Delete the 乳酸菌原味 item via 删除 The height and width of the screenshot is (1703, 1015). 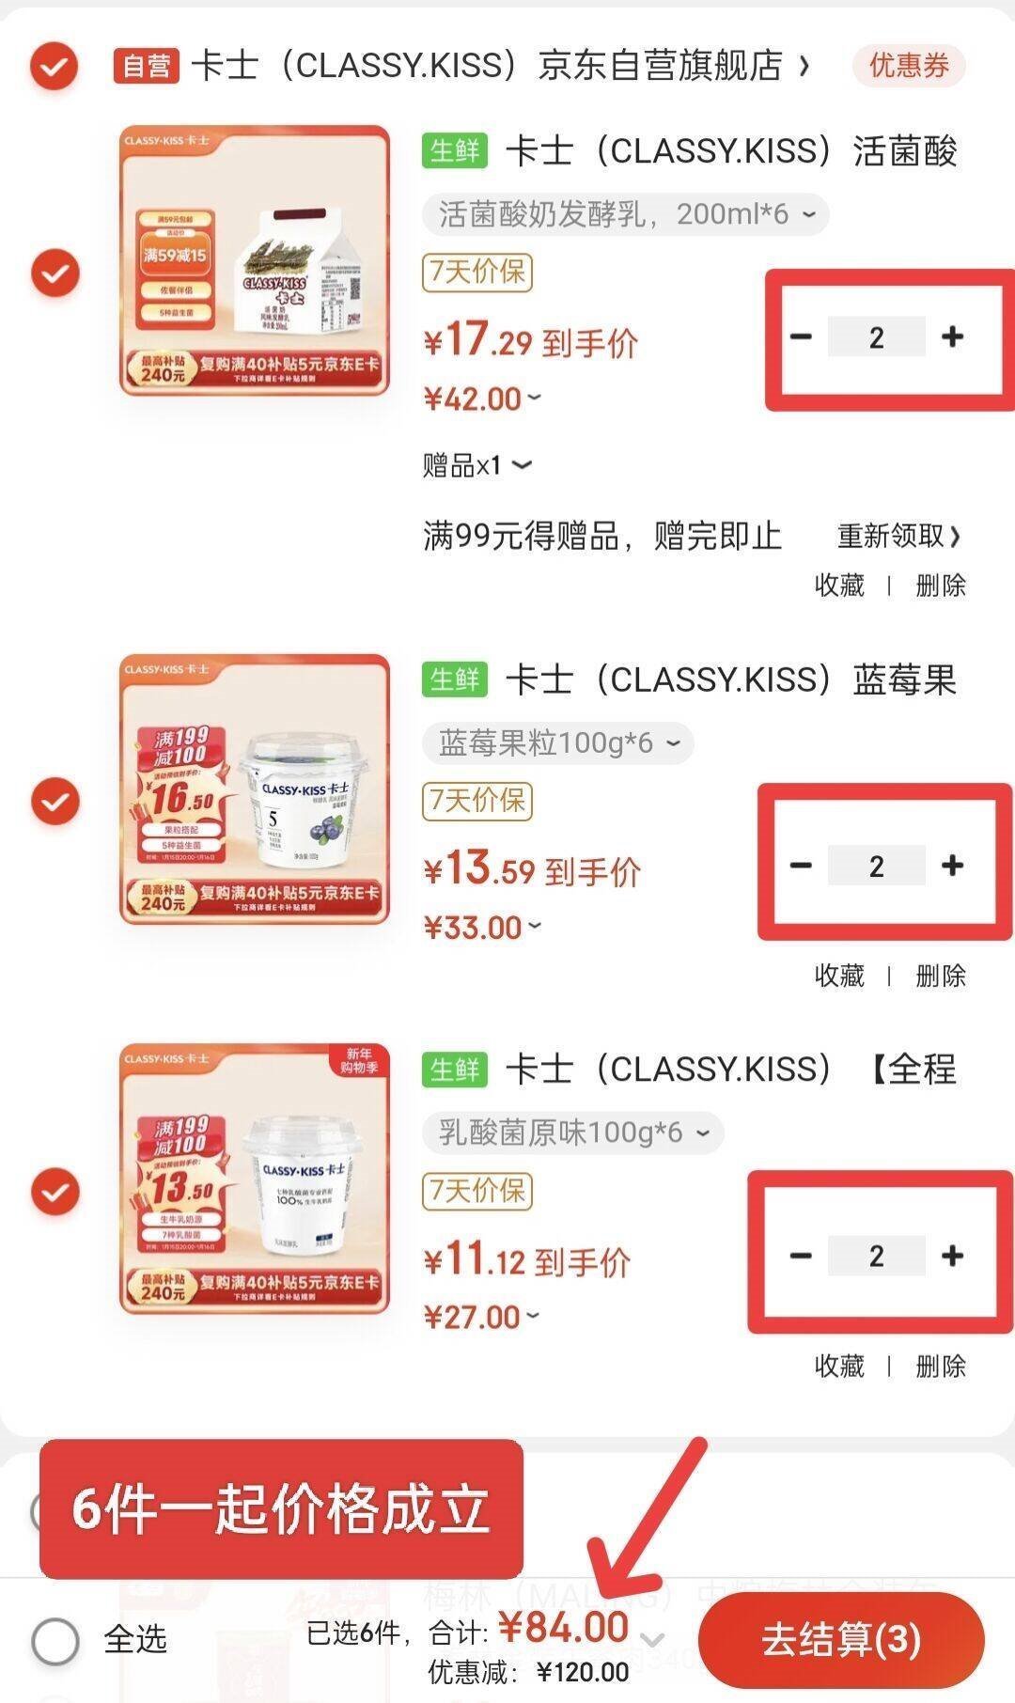941,1366
